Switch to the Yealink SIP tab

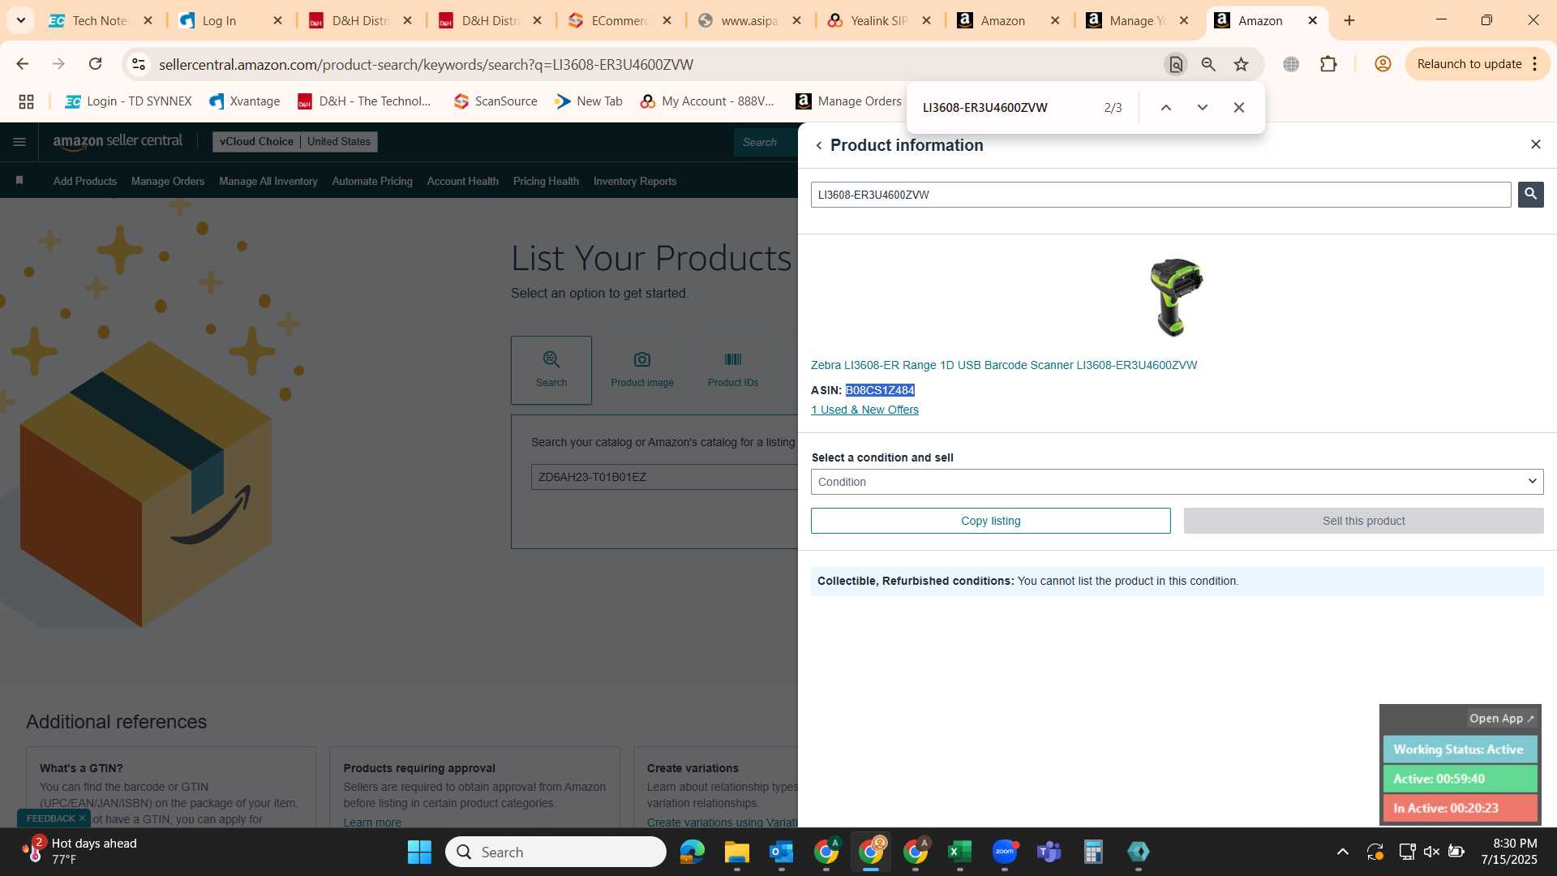click(x=879, y=20)
